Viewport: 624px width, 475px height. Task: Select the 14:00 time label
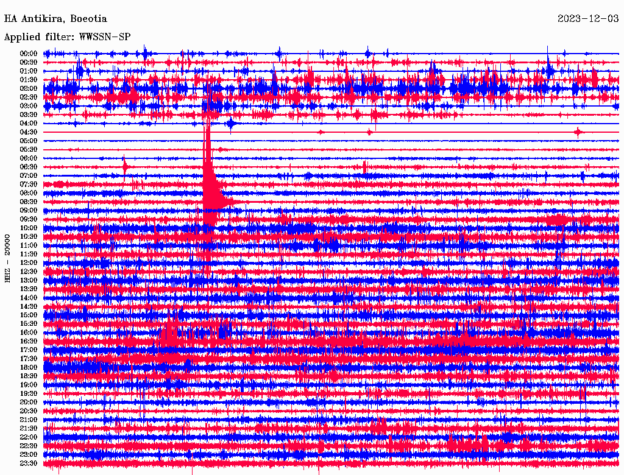pyautogui.click(x=29, y=298)
